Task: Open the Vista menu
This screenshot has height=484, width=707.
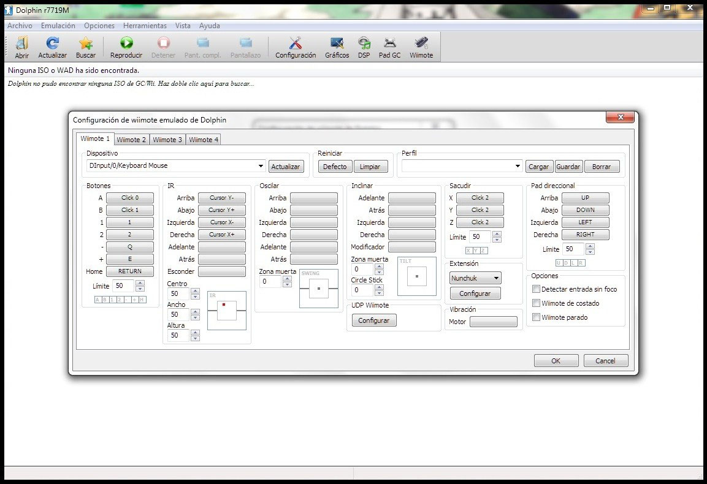Action: [x=183, y=26]
